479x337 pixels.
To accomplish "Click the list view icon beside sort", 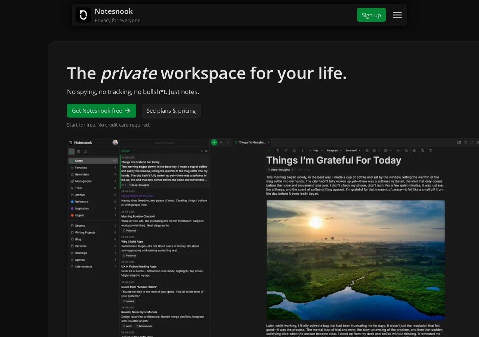I will [206, 151].
